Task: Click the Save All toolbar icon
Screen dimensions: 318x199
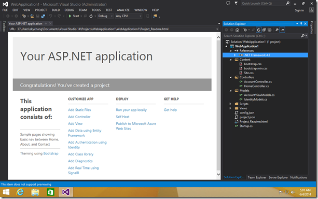Action: point(43,16)
